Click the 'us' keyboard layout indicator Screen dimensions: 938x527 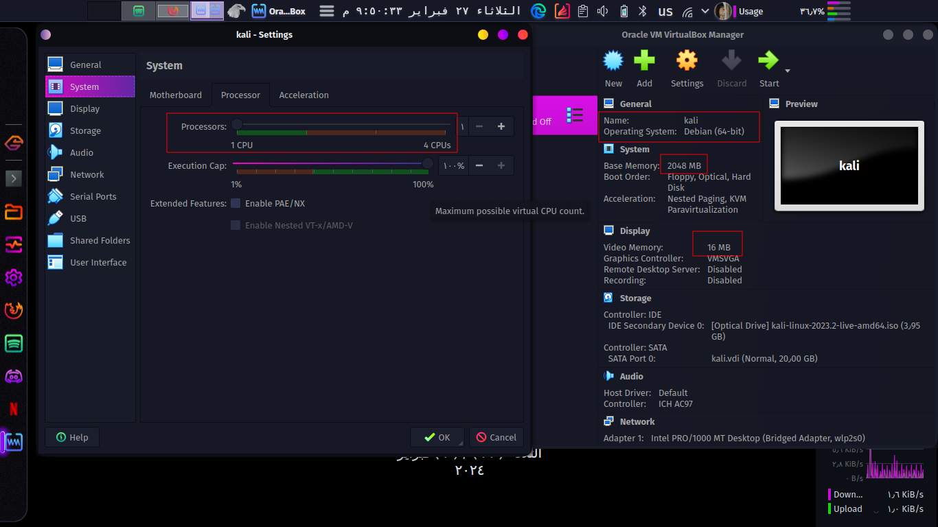(x=665, y=11)
